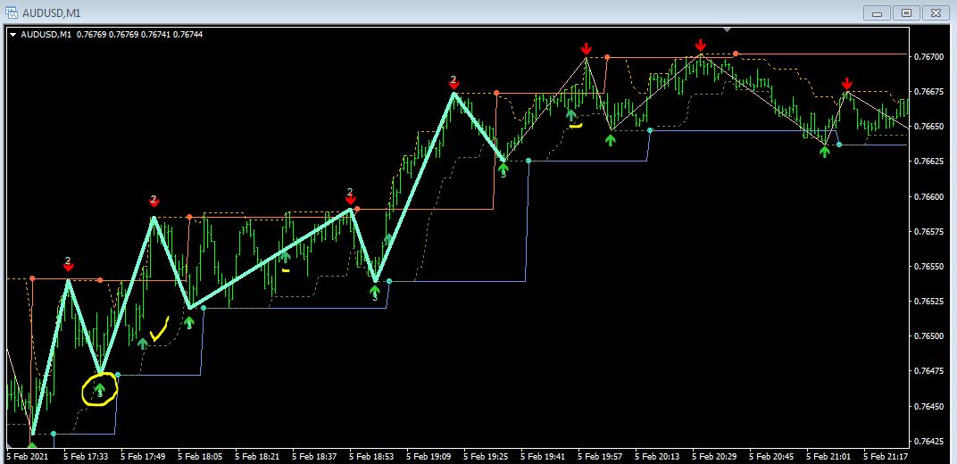Select teal support dot at 0.76550 near 18:53
The height and width of the screenshot is (464, 957).
(x=389, y=281)
